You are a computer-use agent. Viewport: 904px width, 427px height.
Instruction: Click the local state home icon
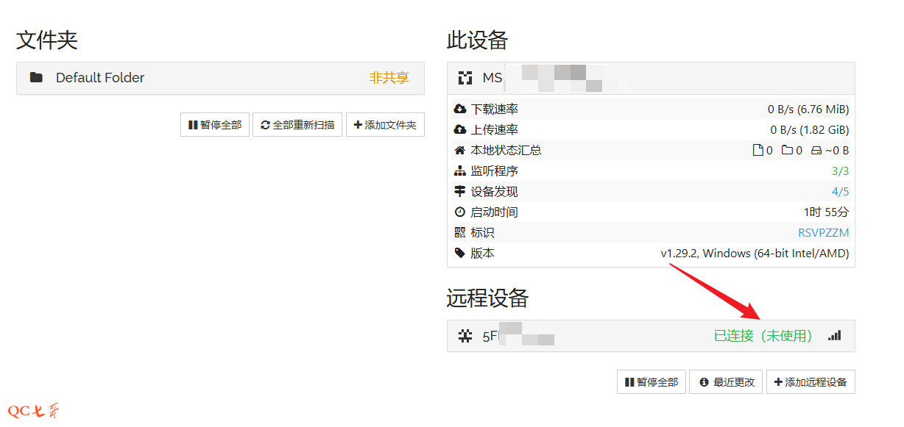coord(460,151)
